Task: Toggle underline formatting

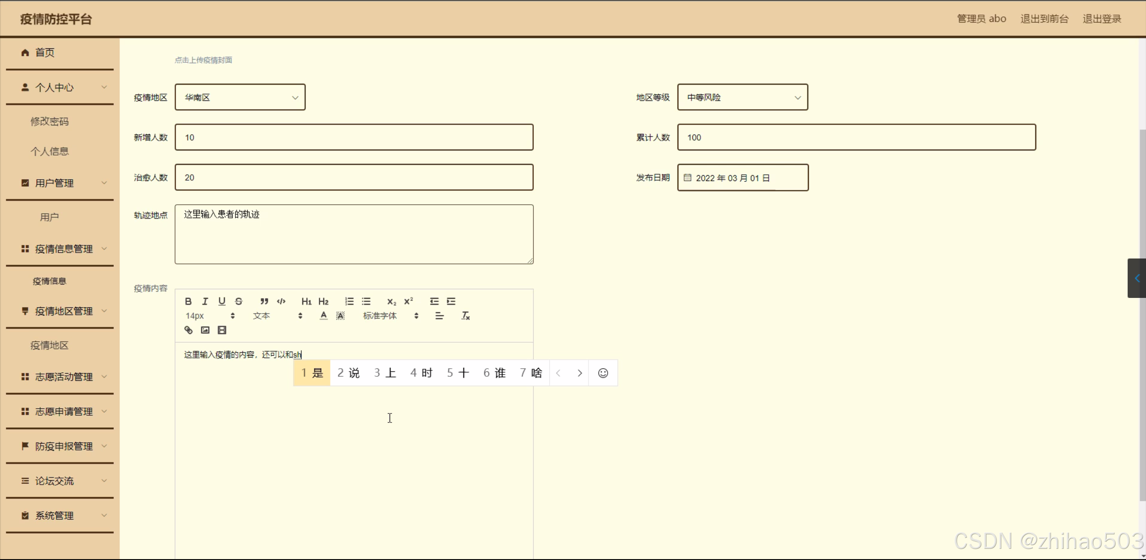Action: click(222, 301)
